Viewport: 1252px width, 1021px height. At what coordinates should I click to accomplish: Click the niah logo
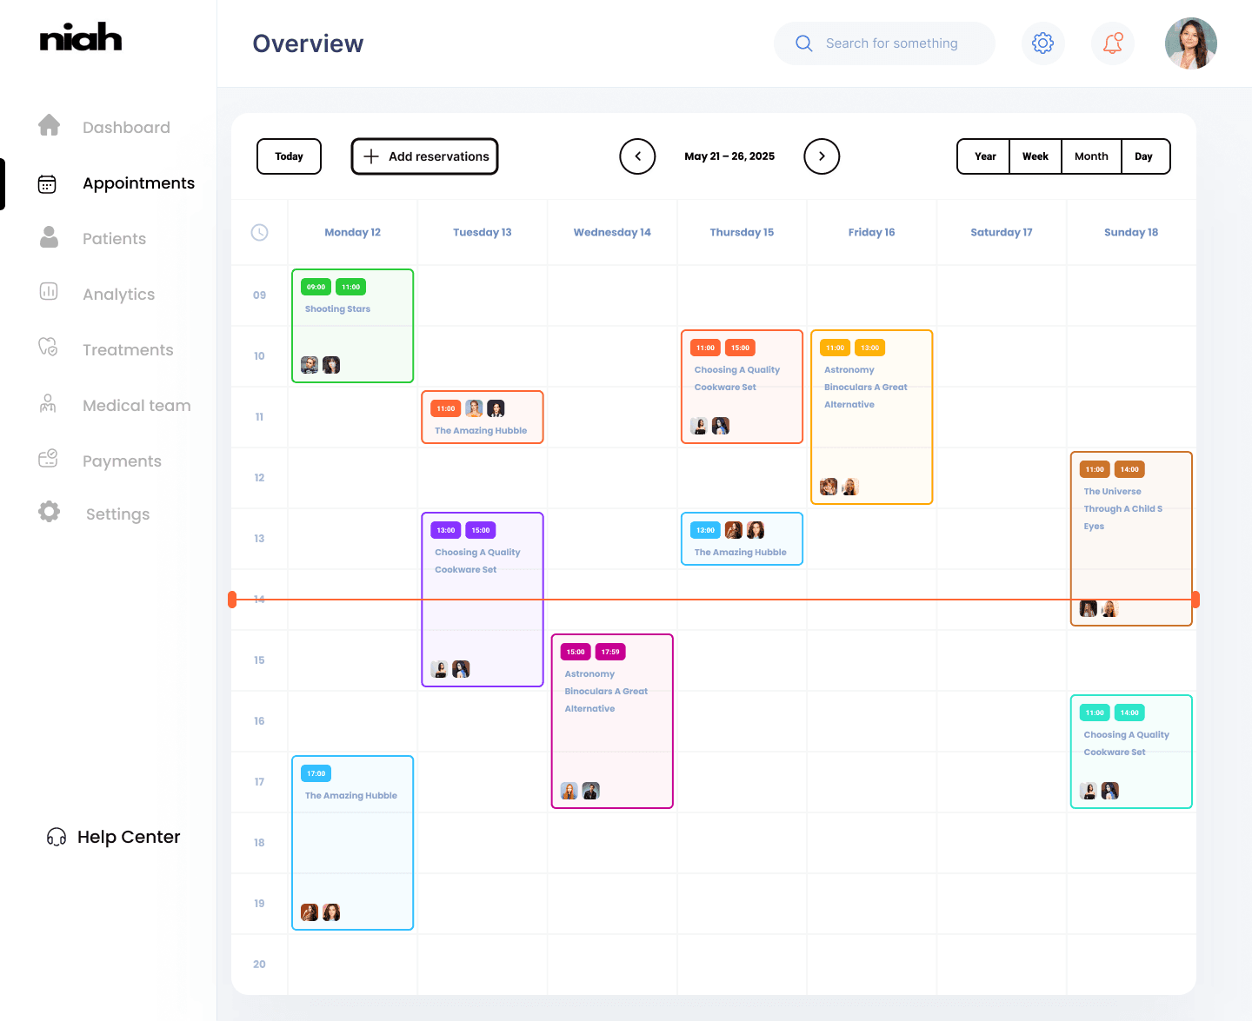click(x=81, y=37)
